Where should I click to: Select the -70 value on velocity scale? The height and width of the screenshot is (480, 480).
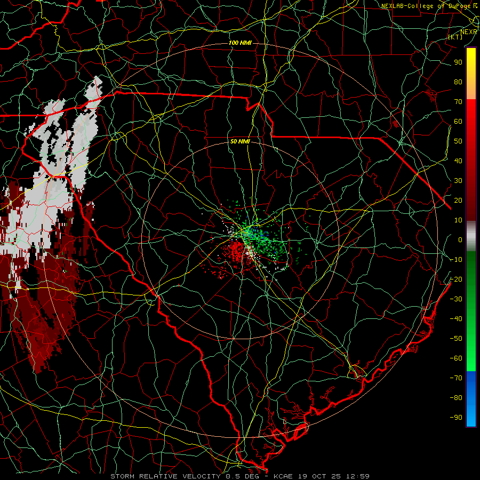[x=456, y=378]
